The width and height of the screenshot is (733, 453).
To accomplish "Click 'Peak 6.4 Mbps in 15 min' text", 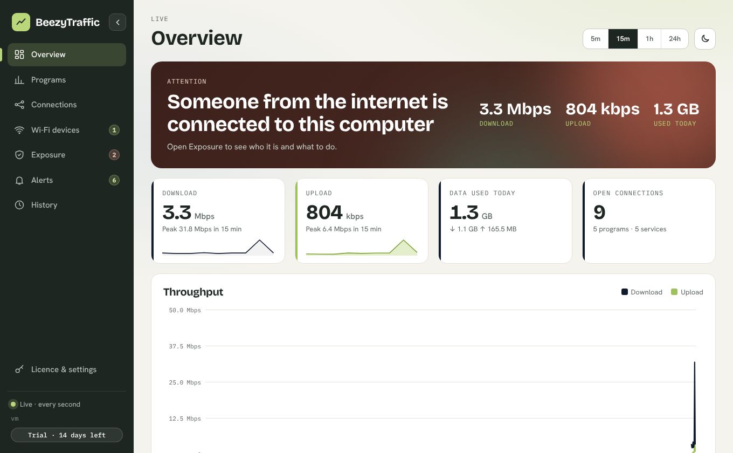I will tap(343, 229).
